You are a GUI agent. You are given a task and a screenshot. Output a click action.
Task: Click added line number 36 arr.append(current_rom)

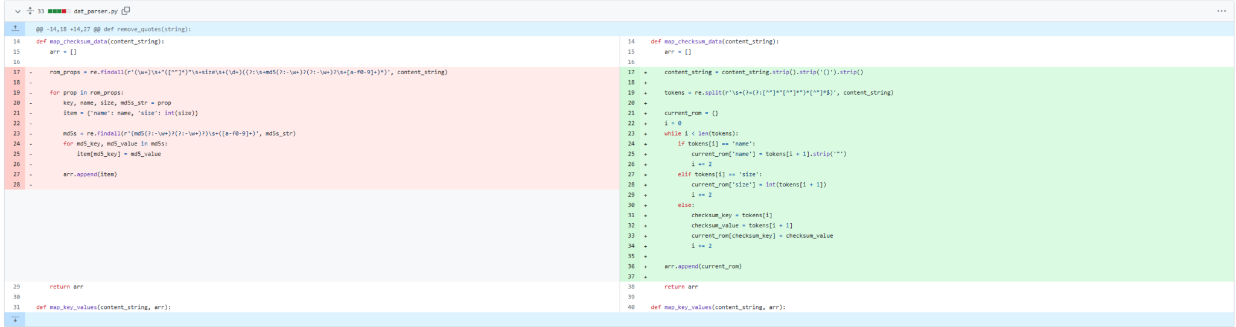click(631, 267)
